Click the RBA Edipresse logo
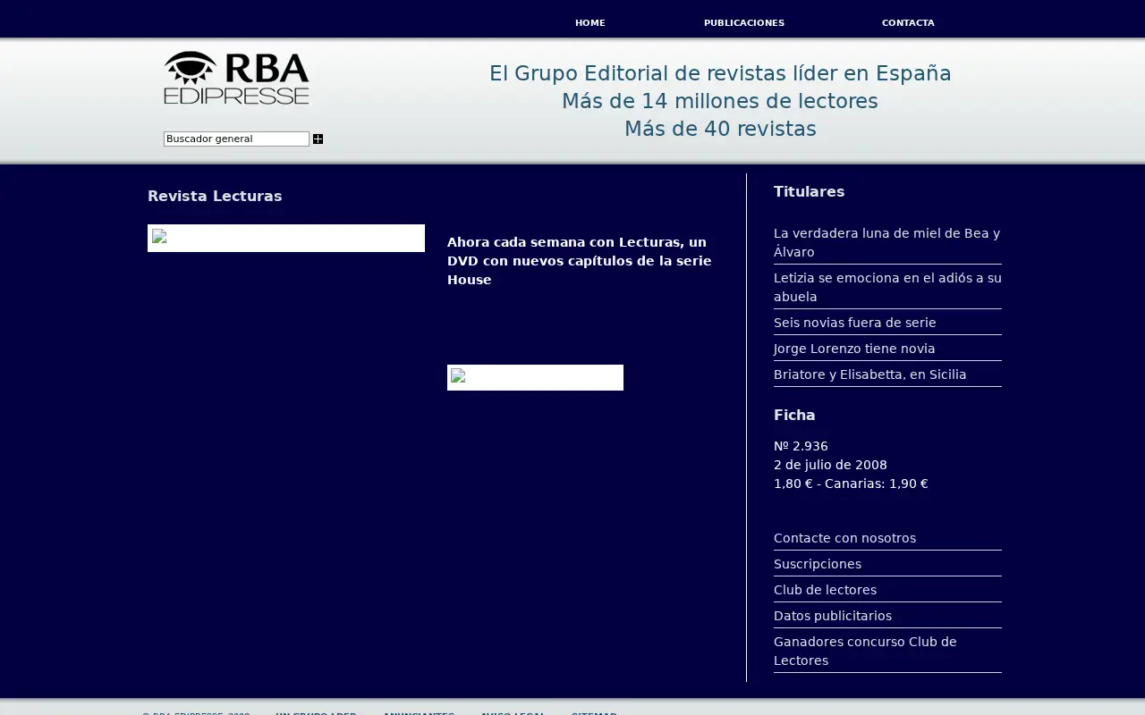This screenshot has width=1145, height=715. [x=236, y=78]
